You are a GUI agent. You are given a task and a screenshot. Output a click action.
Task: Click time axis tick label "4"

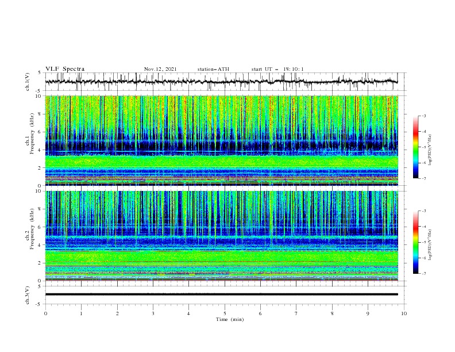[x=188, y=313]
